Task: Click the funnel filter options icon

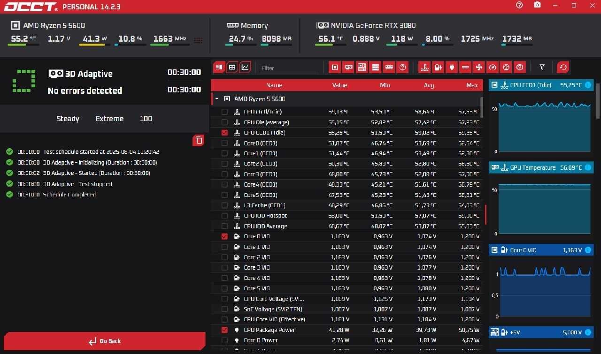Action: coord(542,68)
